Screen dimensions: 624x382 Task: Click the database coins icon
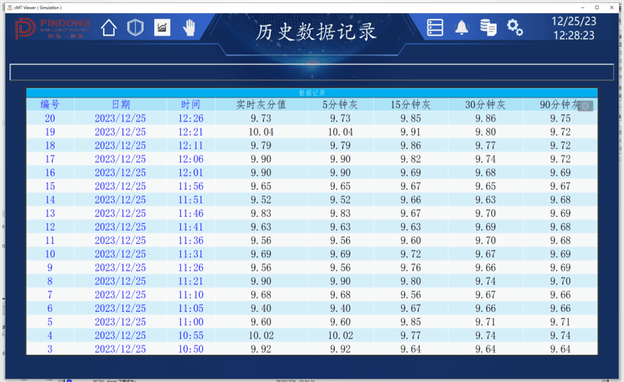(x=488, y=28)
